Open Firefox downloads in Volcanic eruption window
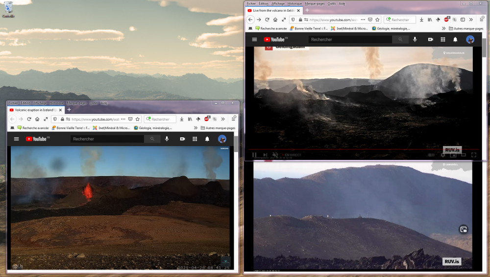Viewport: 490px width, 277px height. point(181,119)
